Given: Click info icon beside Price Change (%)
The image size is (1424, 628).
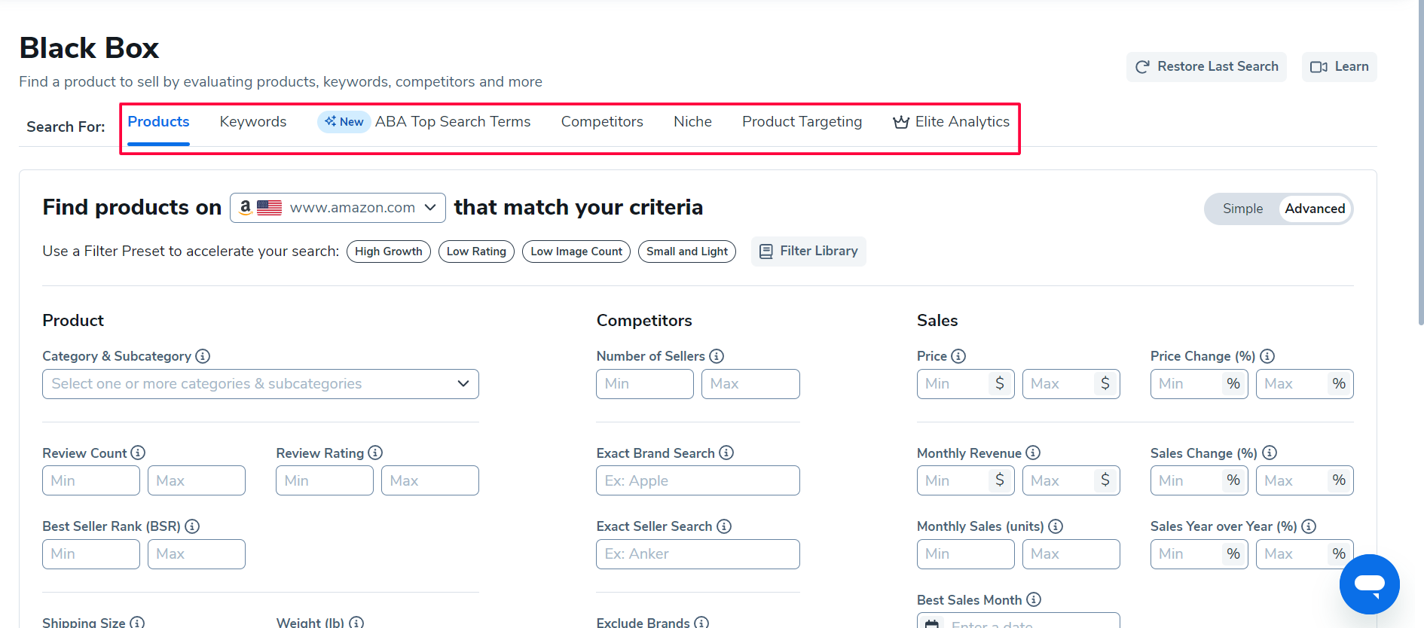Looking at the screenshot, I should [1267, 356].
